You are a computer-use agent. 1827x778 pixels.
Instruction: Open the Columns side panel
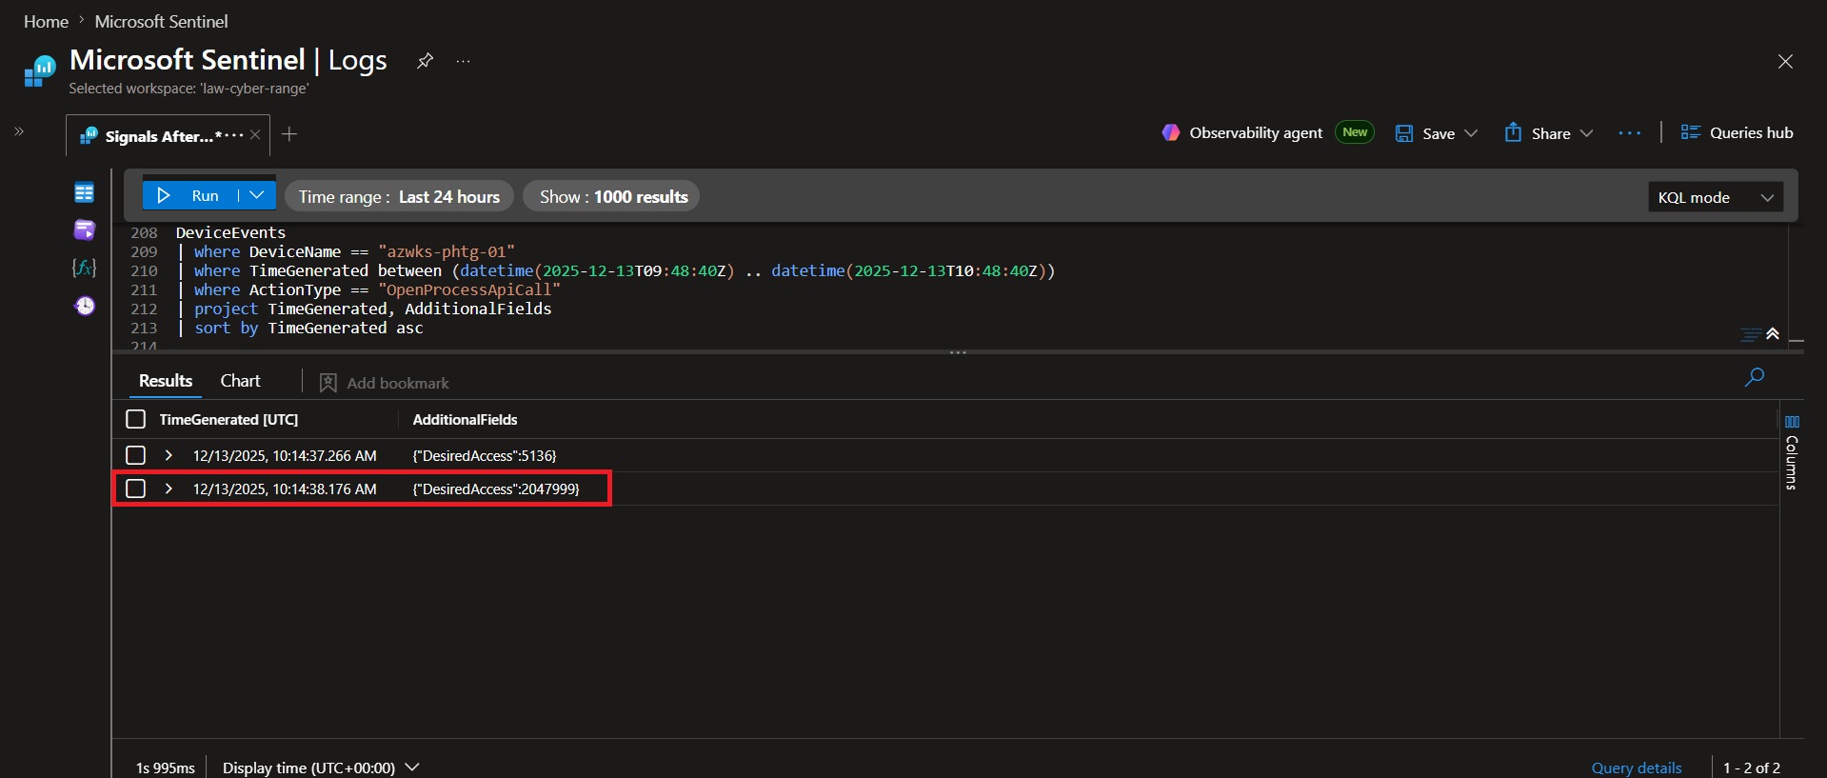tap(1792, 452)
